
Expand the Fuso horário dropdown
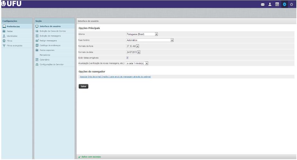tap(150, 40)
